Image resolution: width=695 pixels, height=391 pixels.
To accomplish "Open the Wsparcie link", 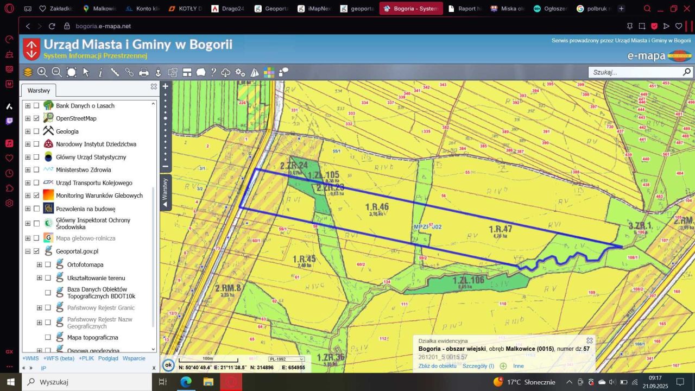I will coord(134,358).
